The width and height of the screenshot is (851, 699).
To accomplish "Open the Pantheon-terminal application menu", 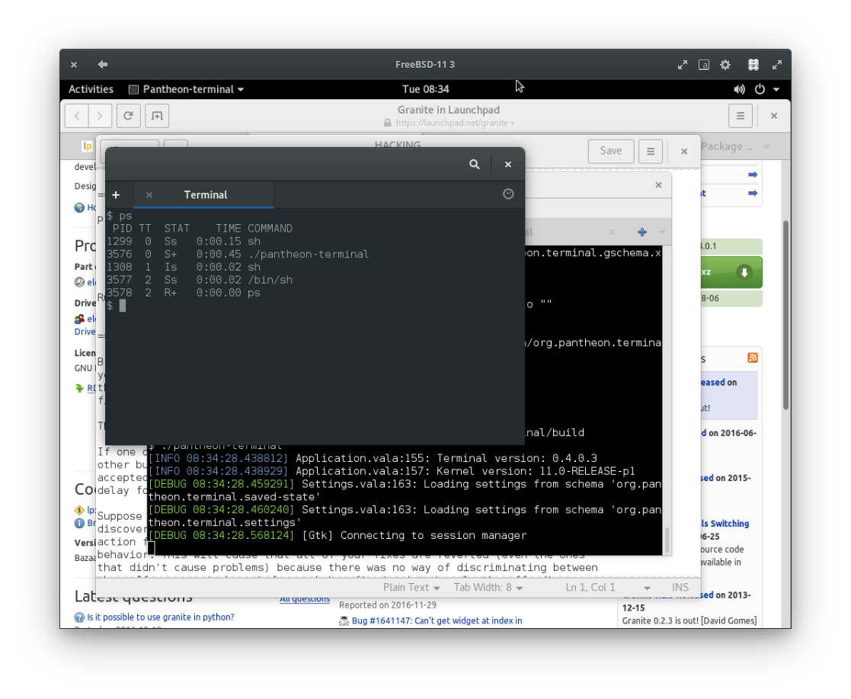I will (x=187, y=89).
